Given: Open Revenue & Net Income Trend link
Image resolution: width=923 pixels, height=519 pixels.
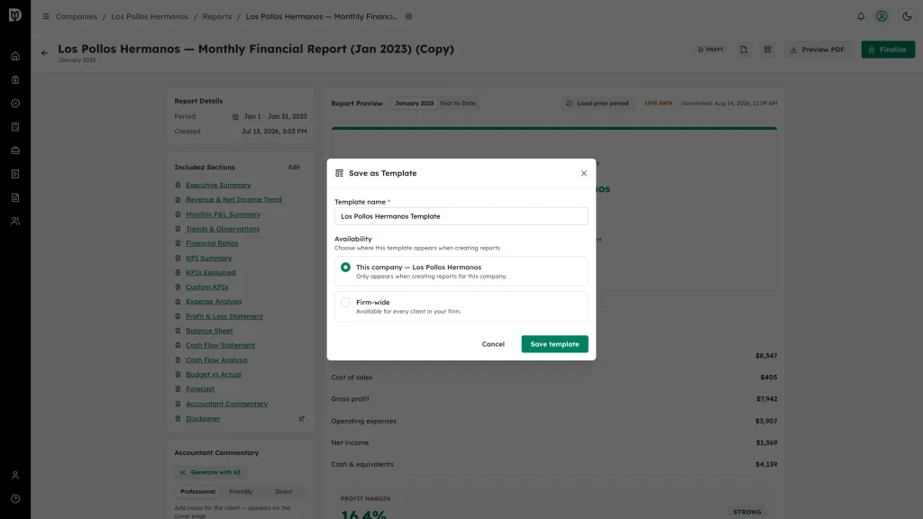Looking at the screenshot, I should (x=233, y=199).
